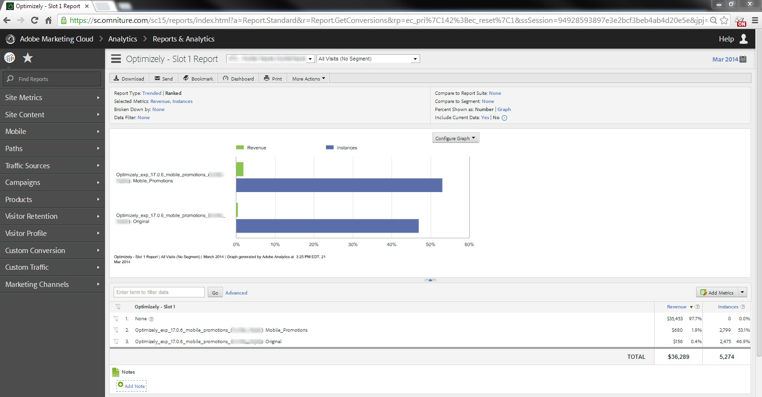Open the Visitor Profile menu
Image resolution: width=762 pixels, height=397 pixels.
point(53,233)
